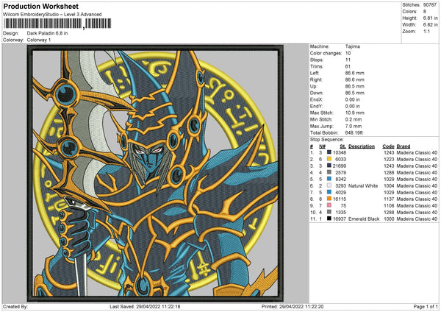Click the 'Natural White' description
This screenshot has width=441, height=312.
coord(363,186)
